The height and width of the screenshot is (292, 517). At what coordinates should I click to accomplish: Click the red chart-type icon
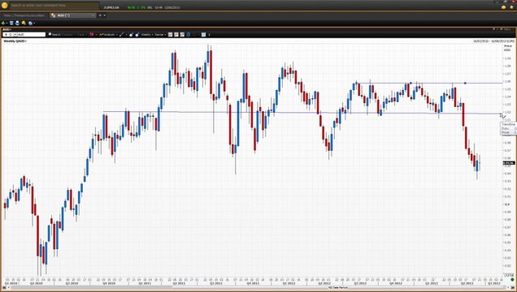pos(91,35)
